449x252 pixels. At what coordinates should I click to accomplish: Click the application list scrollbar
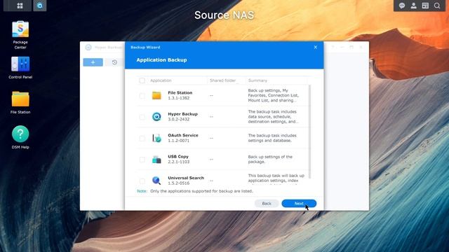309,132
